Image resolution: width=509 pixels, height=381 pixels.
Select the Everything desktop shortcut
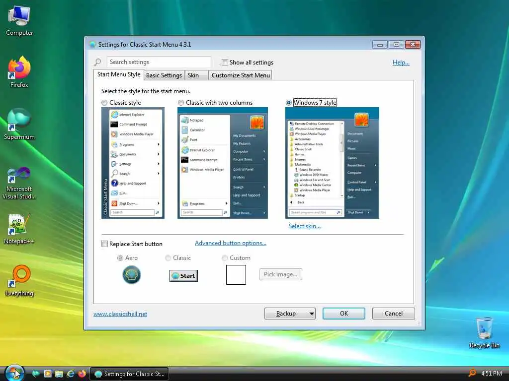tap(19, 281)
